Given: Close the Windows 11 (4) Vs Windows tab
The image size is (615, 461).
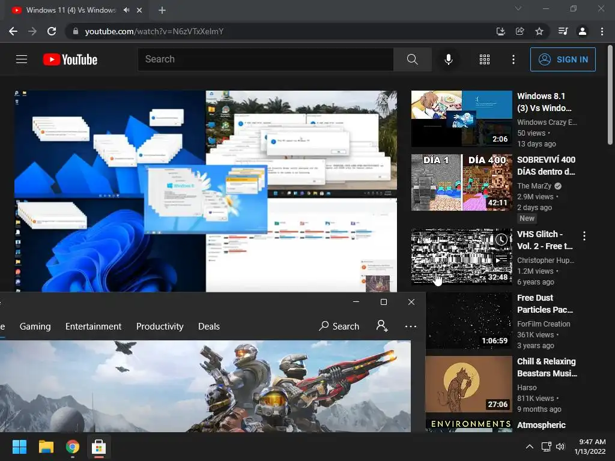Looking at the screenshot, I should [139, 10].
